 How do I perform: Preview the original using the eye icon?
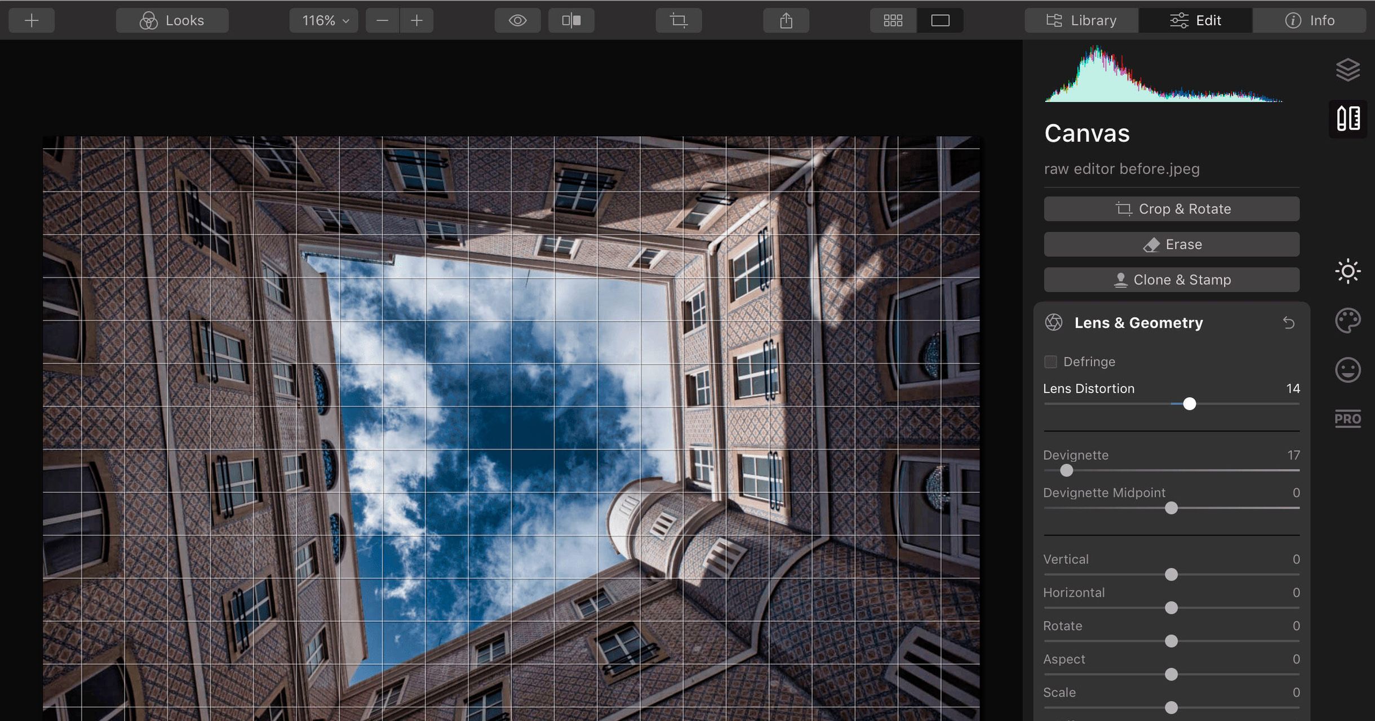pyautogui.click(x=516, y=20)
